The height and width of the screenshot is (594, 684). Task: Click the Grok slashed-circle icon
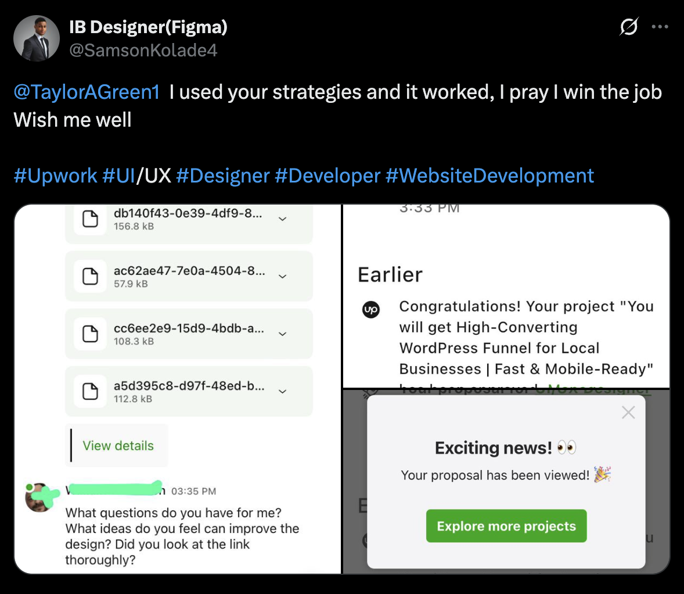pyautogui.click(x=629, y=27)
